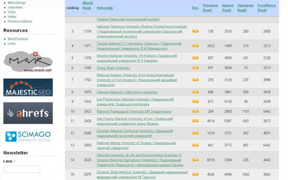Open the Methodology sidebar link
Viewport: 288px width, 180px height.
point(17,3)
